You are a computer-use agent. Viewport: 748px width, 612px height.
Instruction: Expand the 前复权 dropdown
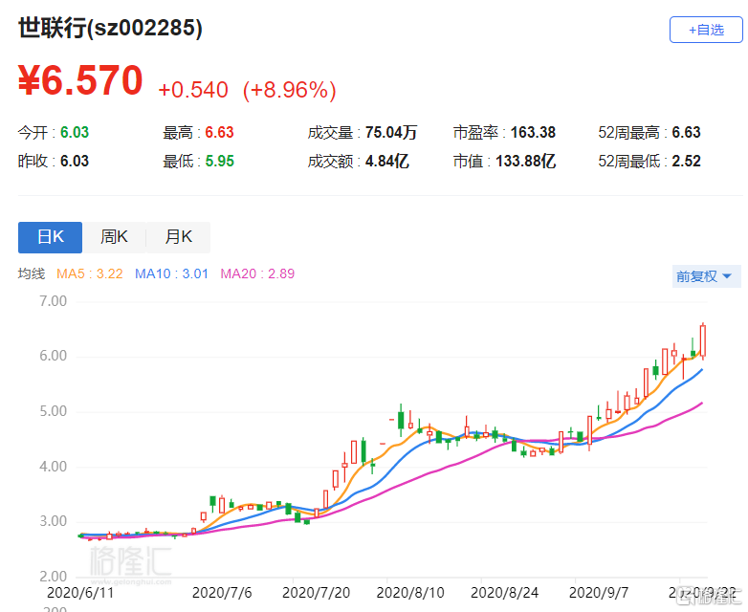(x=707, y=276)
